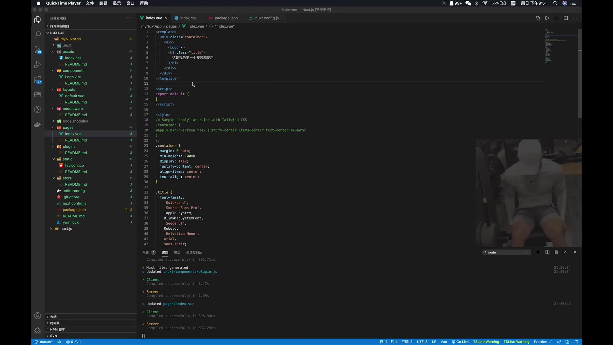This screenshot has width=613, height=345.
Task: Open the Docker whale view
Action: (x=37, y=125)
